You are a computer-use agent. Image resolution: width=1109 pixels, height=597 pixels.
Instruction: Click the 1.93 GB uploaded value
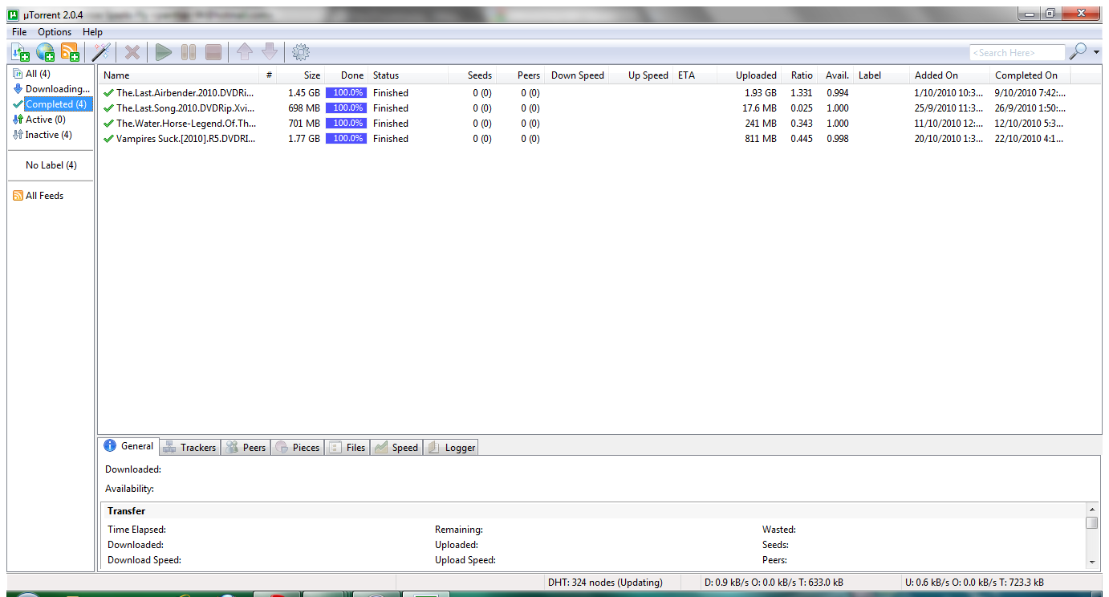point(761,93)
